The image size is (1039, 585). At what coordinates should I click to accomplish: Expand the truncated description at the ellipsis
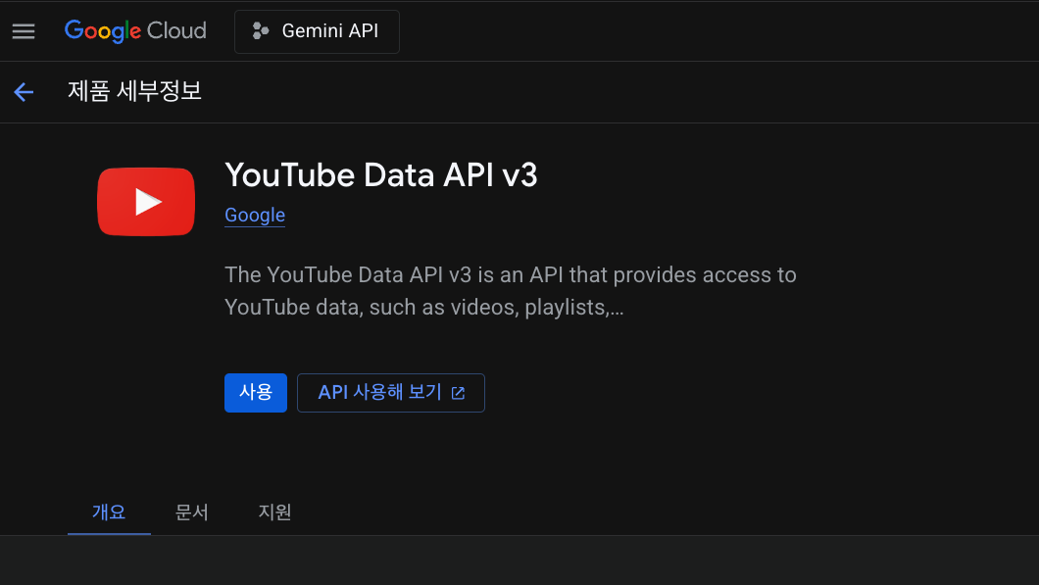click(x=617, y=309)
